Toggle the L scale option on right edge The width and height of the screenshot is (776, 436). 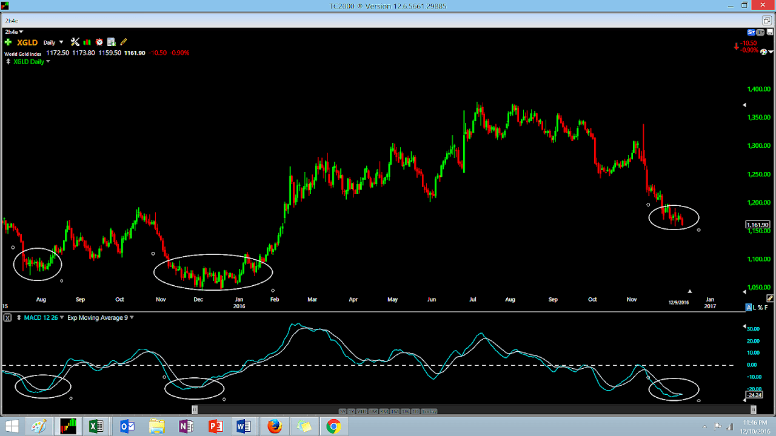tap(754, 307)
